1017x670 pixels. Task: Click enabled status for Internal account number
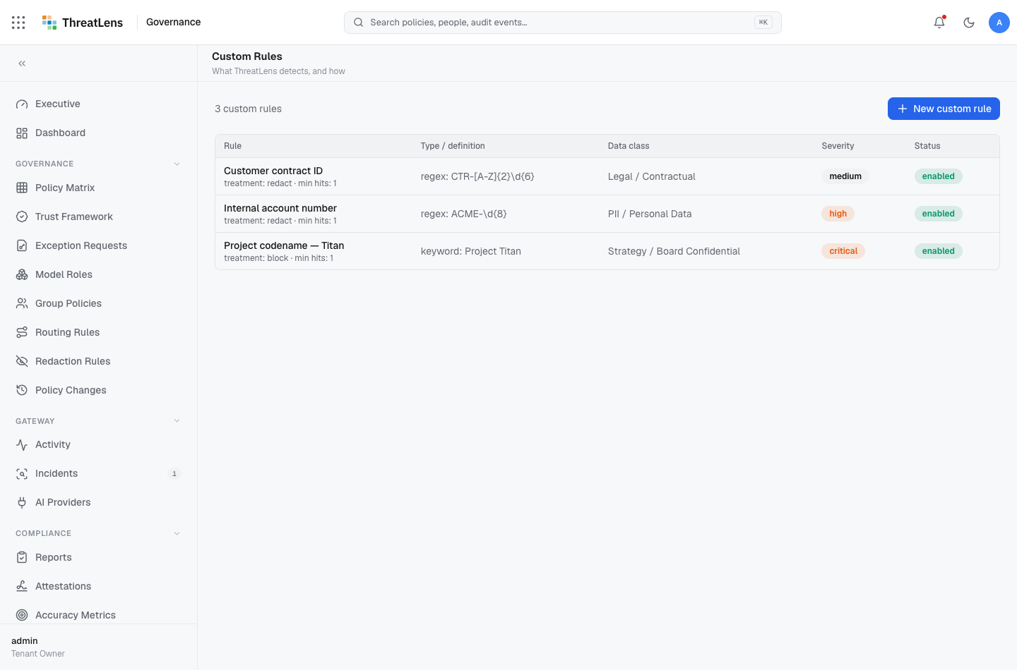(938, 214)
